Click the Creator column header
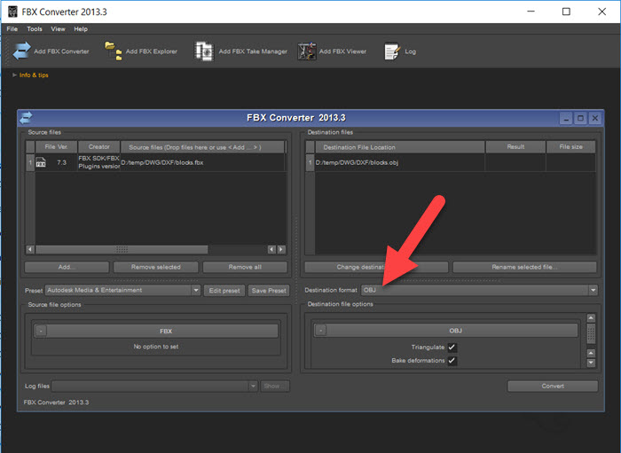 click(99, 147)
